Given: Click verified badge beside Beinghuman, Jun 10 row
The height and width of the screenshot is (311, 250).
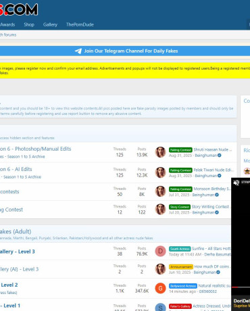Looking at the screenshot, I should point(218,272).
